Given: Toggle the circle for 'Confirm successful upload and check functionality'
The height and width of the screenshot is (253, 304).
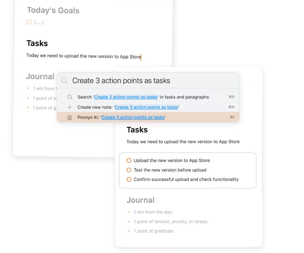Looking at the screenshot, I should (129, 179).
